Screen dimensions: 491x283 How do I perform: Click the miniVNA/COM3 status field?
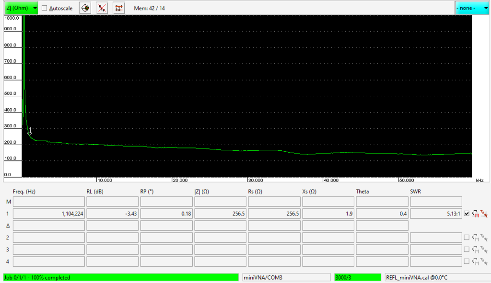pyautogui.click(x=287, y=277)
